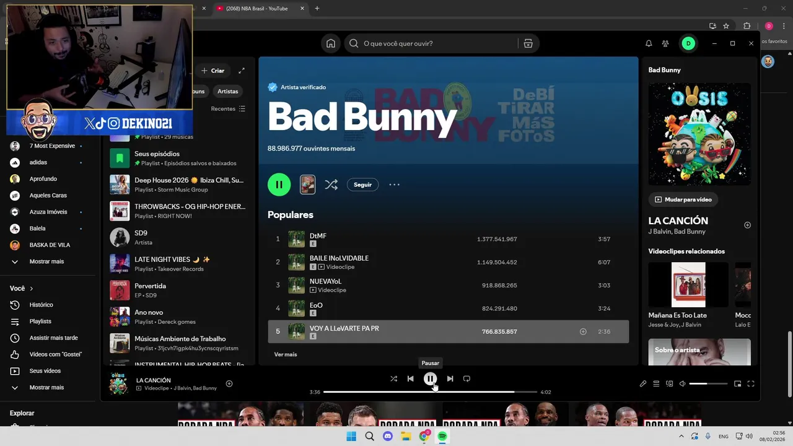Open Spotify Home with the house icon
793x446 pixels.
[x=331, y=43]
